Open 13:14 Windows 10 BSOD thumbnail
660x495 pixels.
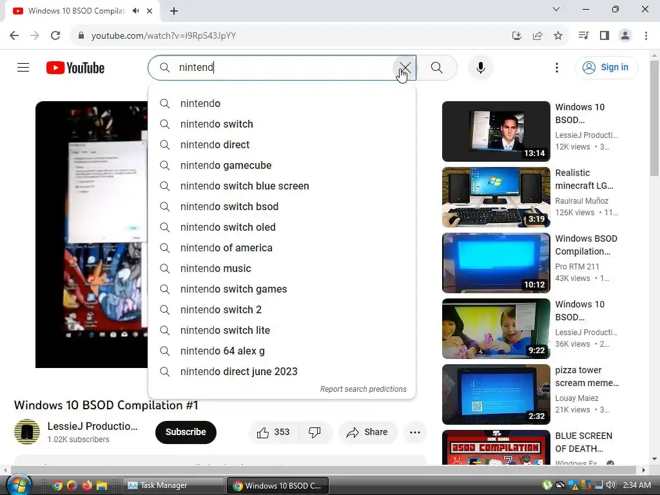(x=496, y=131)
